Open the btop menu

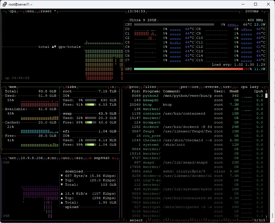29,11
